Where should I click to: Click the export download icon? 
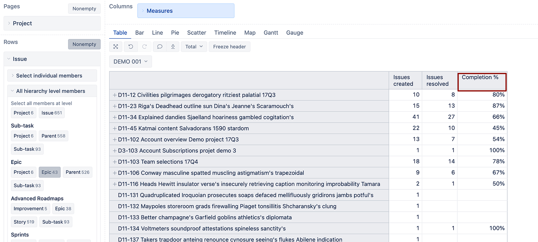click(173, 46)
